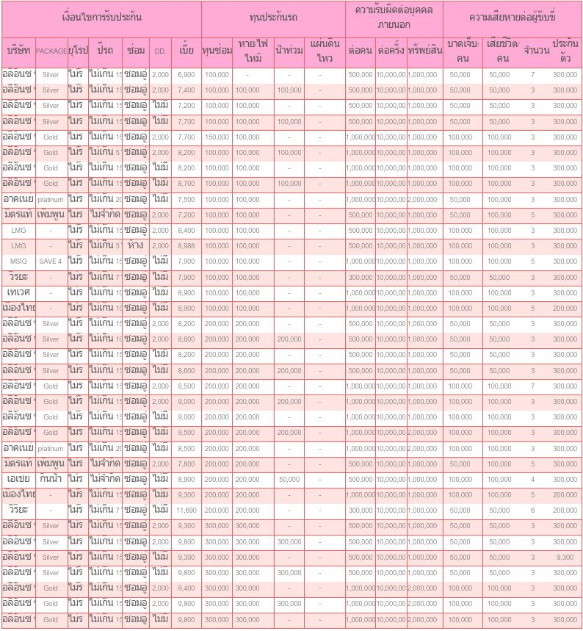Click the ทุนประกันรถ group header
Screen dimensions: 583x631
point(273,18)
